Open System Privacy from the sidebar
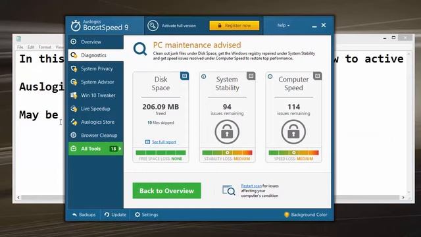This screenshot has width=421, height=237. pos(96,68)
